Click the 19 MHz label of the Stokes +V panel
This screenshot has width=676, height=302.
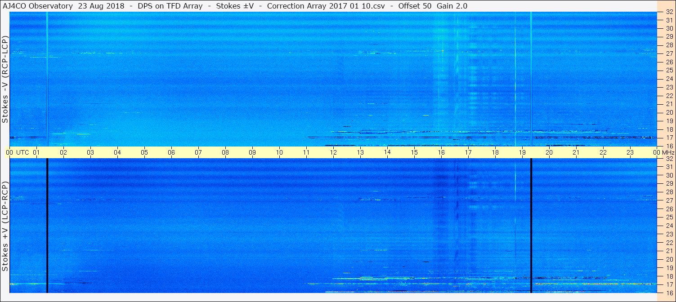(x=669, y=268)
